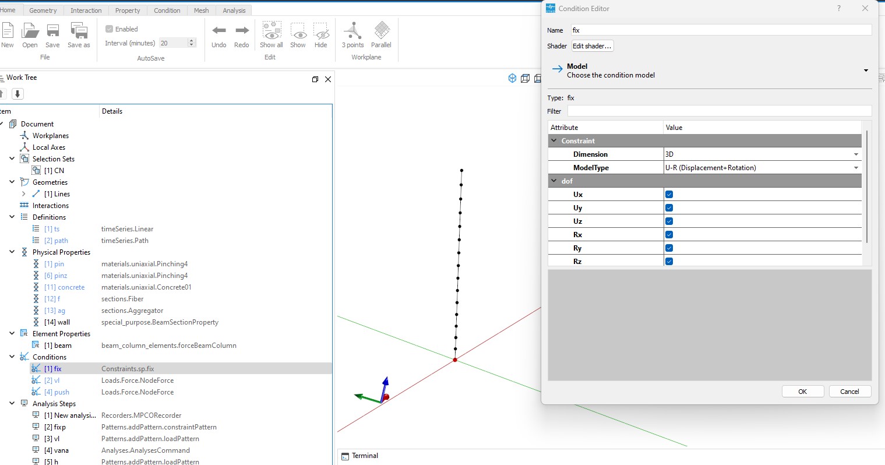Viewport: 885px width, 465px height.
Task: Collapse the Conditions node
Action: (x=12, y=357)
